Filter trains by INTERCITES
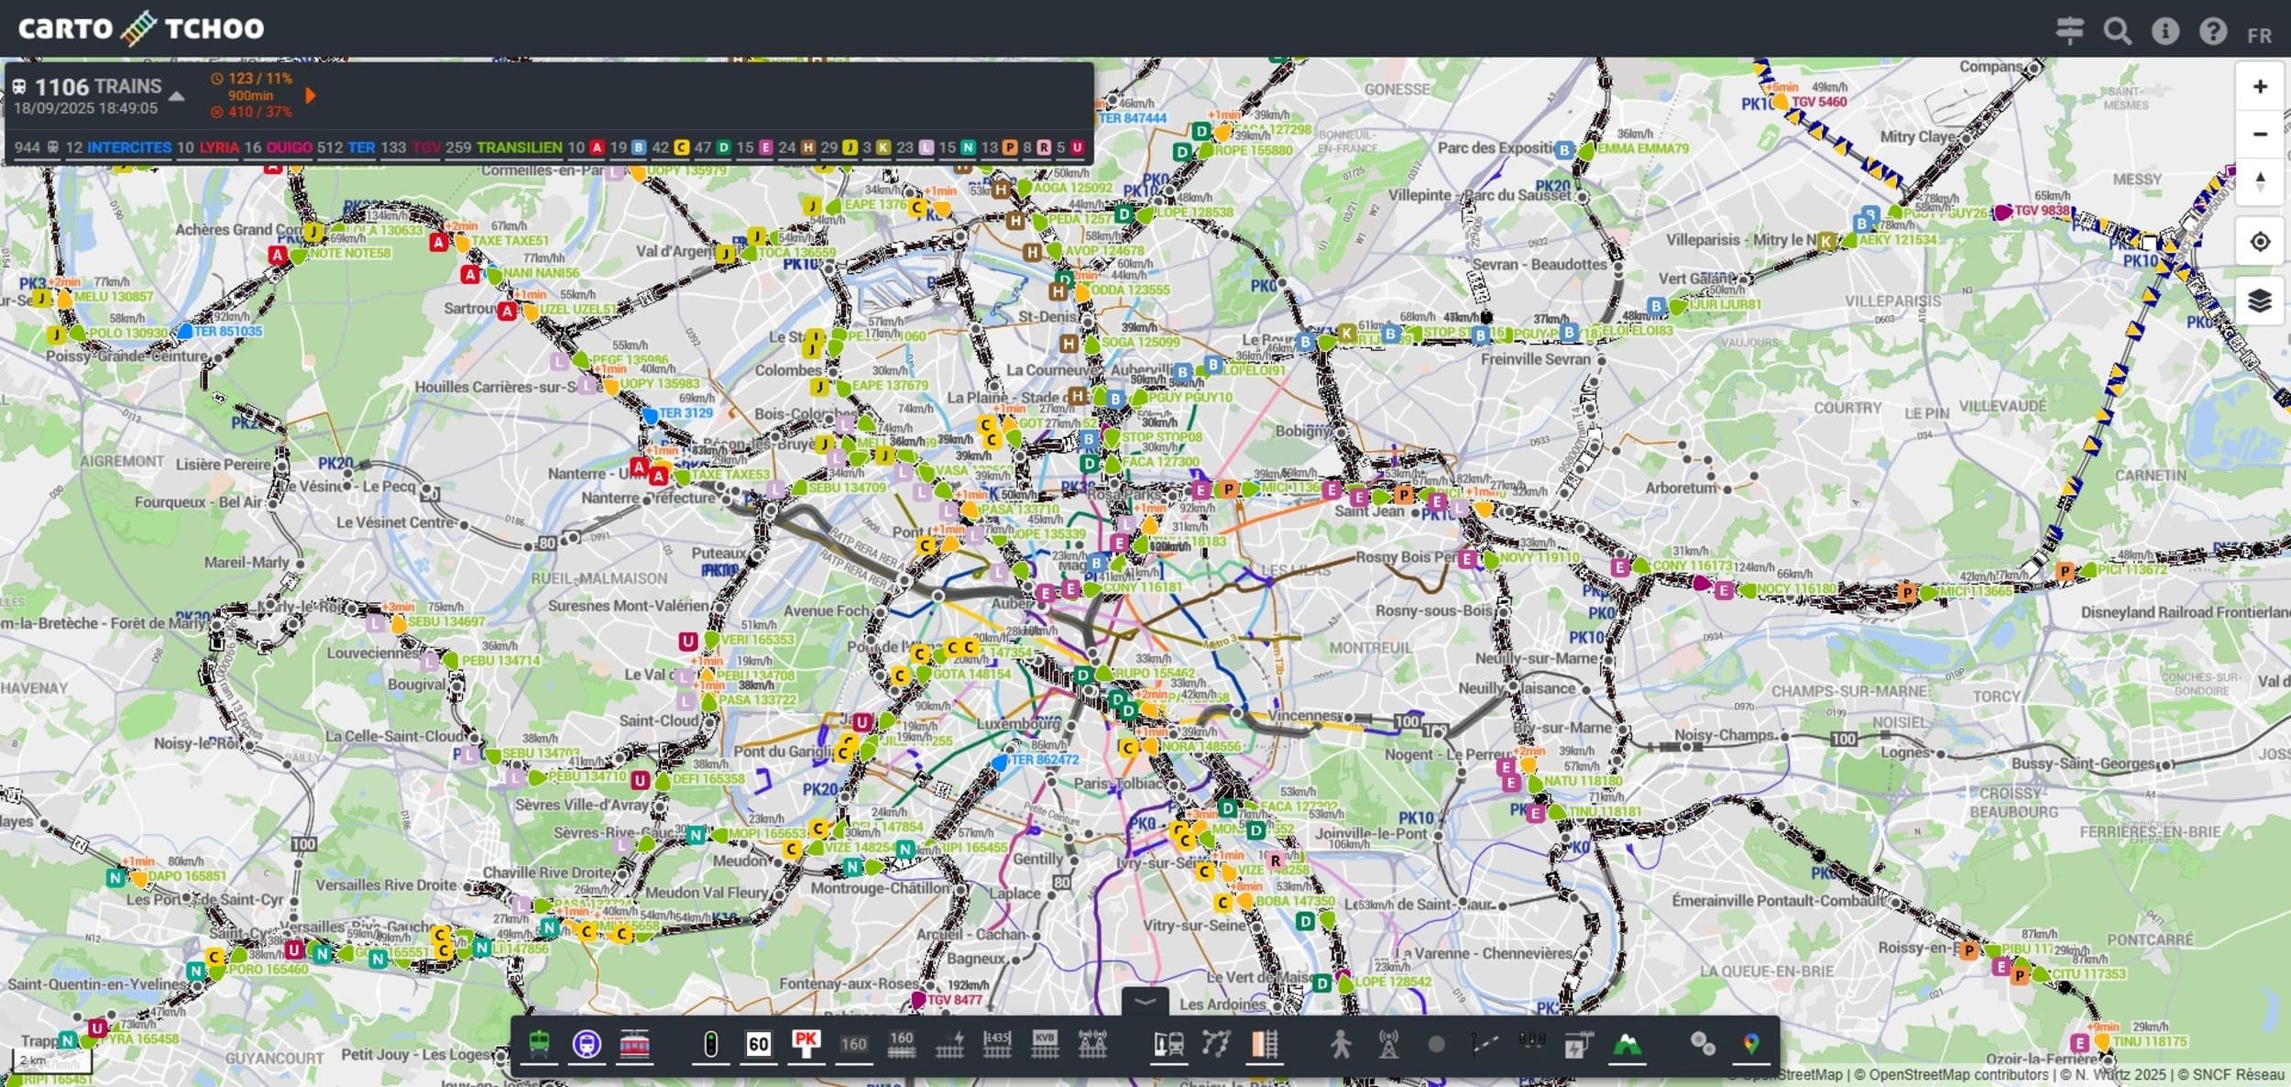Viewport: 2291px width, 1087px height. 128,148
